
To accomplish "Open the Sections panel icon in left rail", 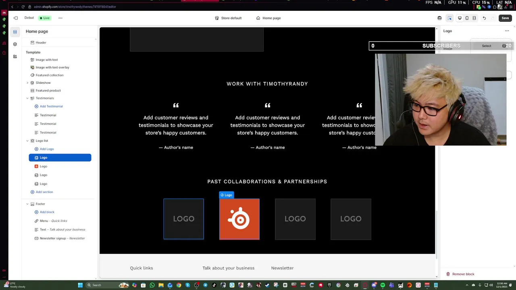I will coord(15,32).
